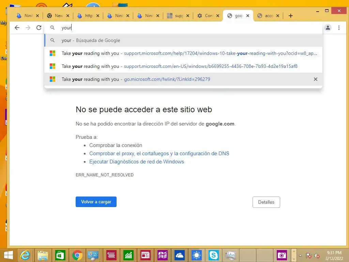
Task: Open 'Comprobar el proxy, el cortafuegos' link
Action: (159, 154)
